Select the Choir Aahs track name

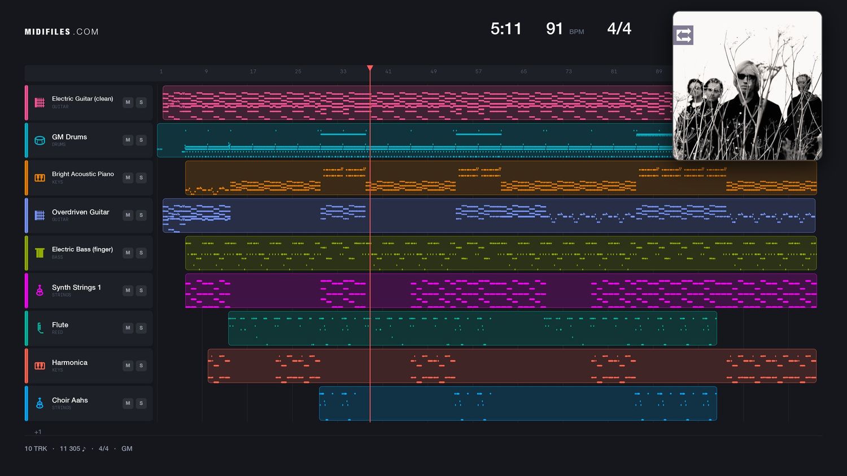pos(70,400)
